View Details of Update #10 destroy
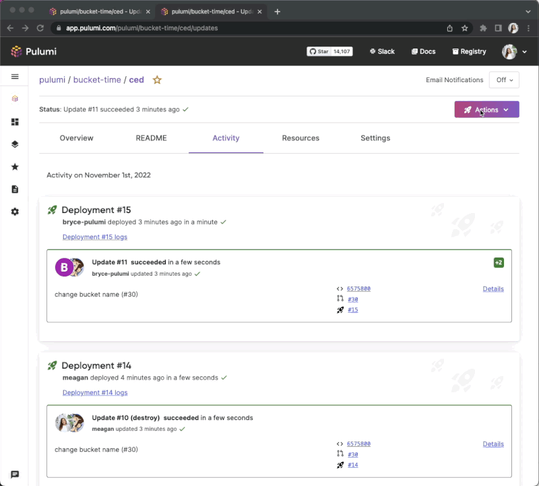 click(x=493, y=444)
